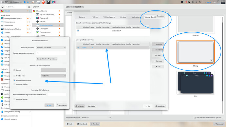Switch to the Buttons tab
This screenshot has width=226, height=127.
[x=82, y=17]
